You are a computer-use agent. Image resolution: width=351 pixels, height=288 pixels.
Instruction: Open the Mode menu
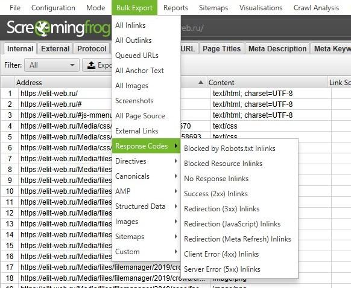95,8
